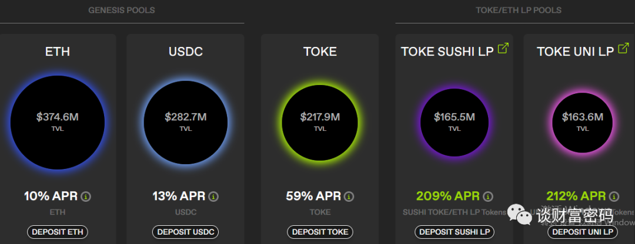The width and height of the screenshot is (635, 244).
Task: Select the ETH pool TVL circle
Action: click(x=57, y=122)
